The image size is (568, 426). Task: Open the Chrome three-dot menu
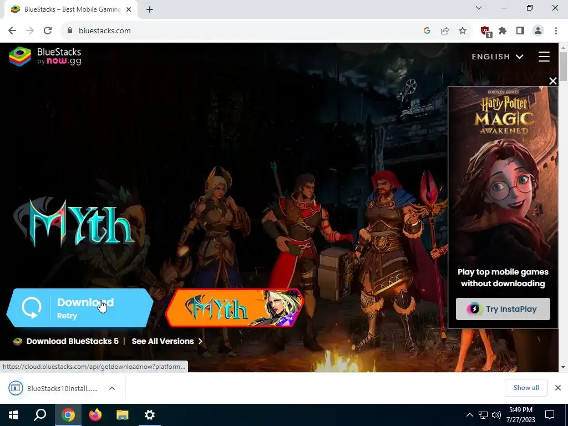556,31
